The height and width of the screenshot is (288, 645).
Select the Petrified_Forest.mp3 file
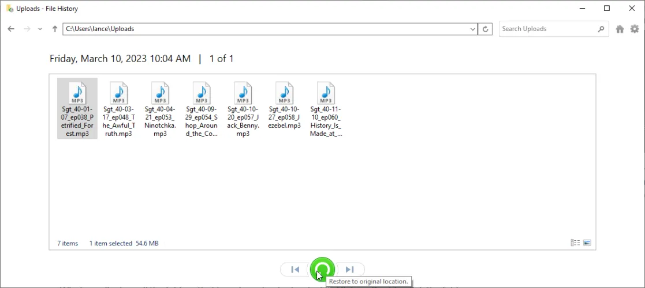click(x=77, y=108)
